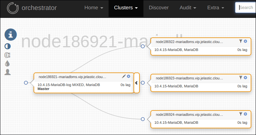Expand the Clusters dropdown menu

126,8
